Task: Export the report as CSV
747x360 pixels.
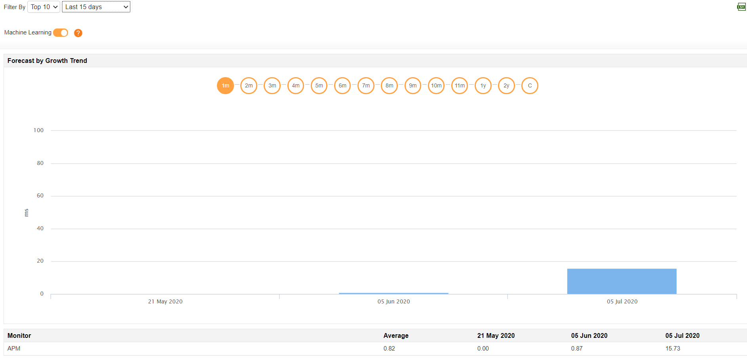Action: pyautogui.click(x=741, y=7)
